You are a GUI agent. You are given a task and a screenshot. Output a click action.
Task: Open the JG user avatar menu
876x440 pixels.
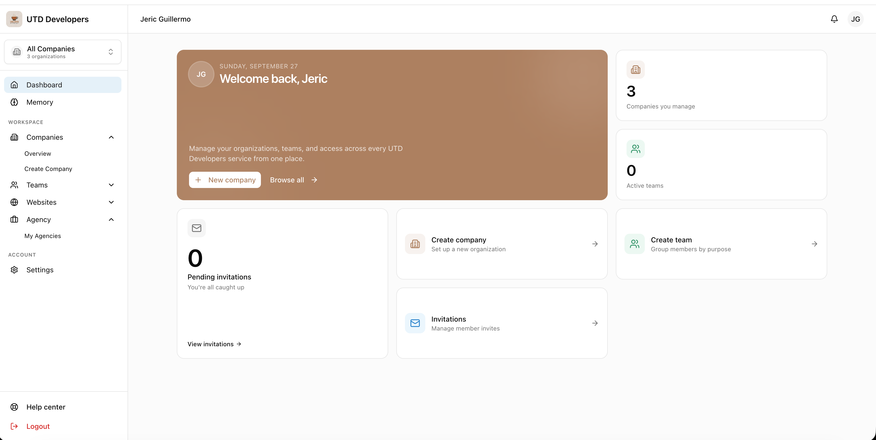pos(856,19)
